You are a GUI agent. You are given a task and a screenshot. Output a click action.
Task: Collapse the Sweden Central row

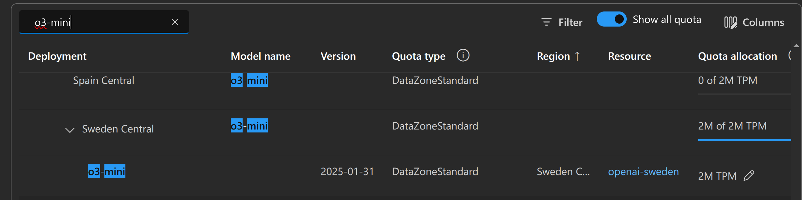pyautogui.click(x=70, y=130)
